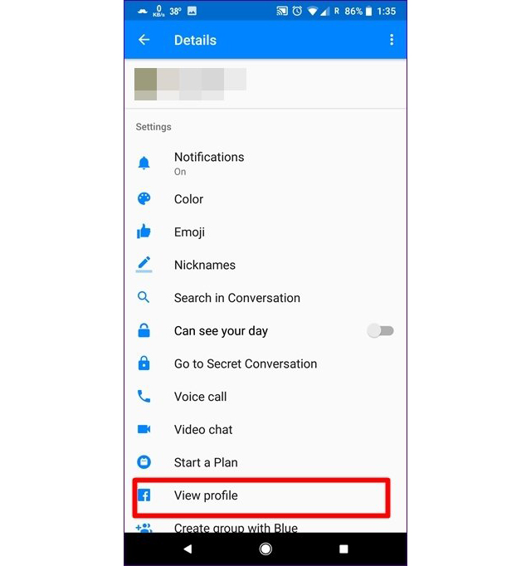Tap the Start a Plan calendar icon
The image size is (531, 566).
point(144,462)
